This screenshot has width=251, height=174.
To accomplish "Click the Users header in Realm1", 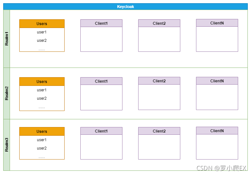I will click(42, 24).
